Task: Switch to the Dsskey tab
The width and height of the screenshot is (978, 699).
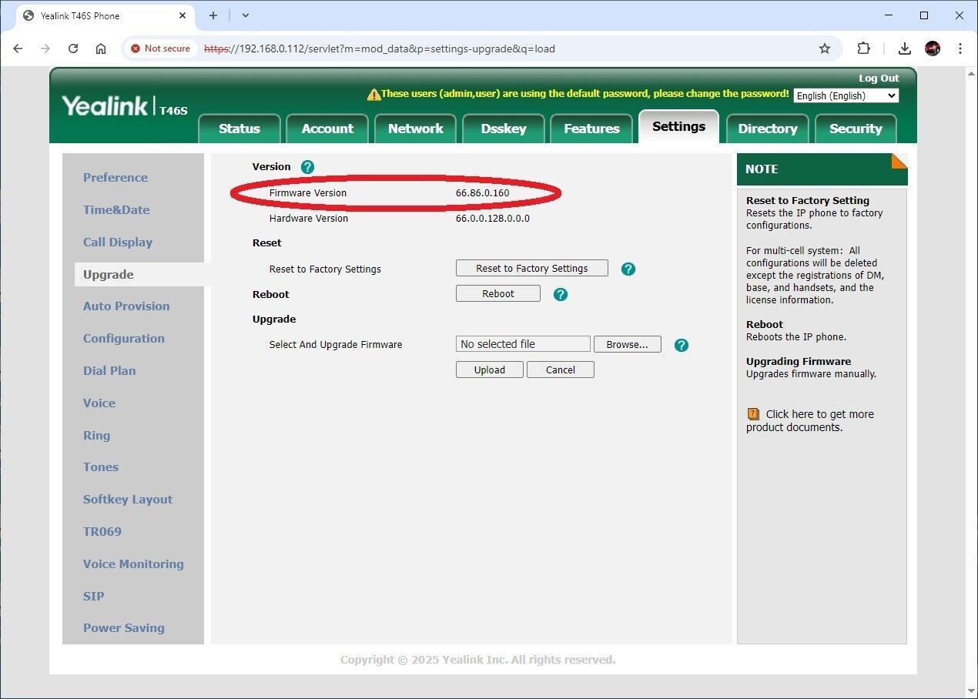Action: pyautogui.click(x=504, y=129)
